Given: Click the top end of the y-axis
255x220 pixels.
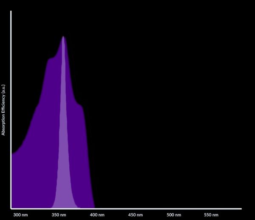Looking at the screenshot, I should click(x=11, y=12).
